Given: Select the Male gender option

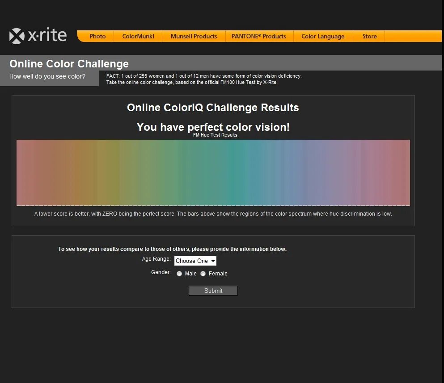Looking at the screenshot, I should [179, 274].
